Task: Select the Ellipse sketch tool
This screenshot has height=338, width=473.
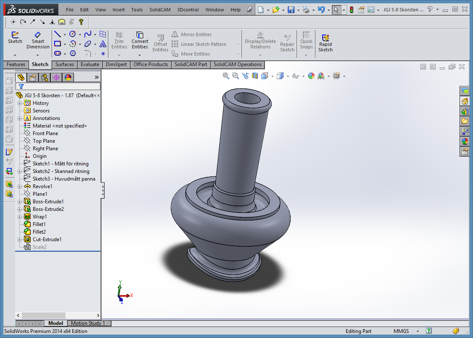Action: point(88,44)
